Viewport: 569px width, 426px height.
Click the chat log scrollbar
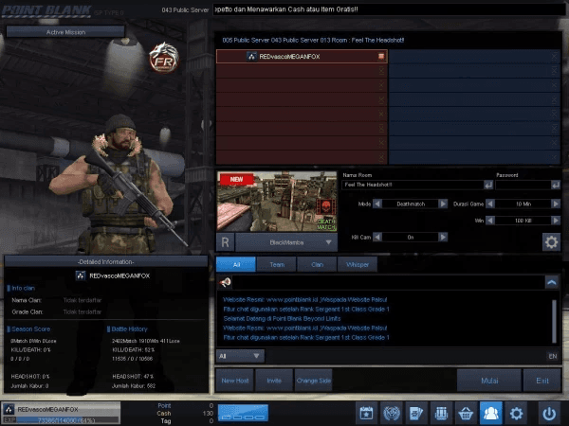click(x=554, y=321)
